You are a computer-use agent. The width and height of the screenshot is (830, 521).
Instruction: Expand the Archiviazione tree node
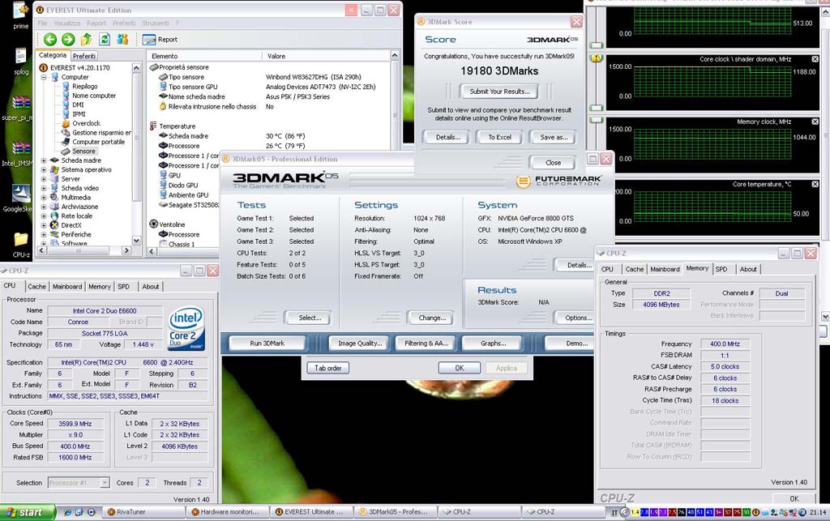(44, 207)
